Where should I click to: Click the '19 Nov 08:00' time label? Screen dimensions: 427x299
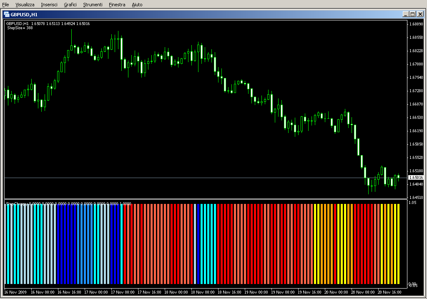click(x=283, y=292)
